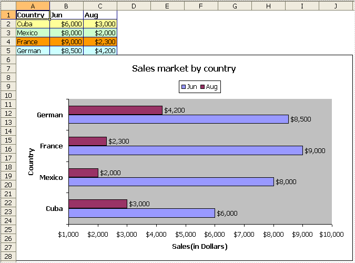Select row 2 header
355x263 pixels.
pos(8,24)
